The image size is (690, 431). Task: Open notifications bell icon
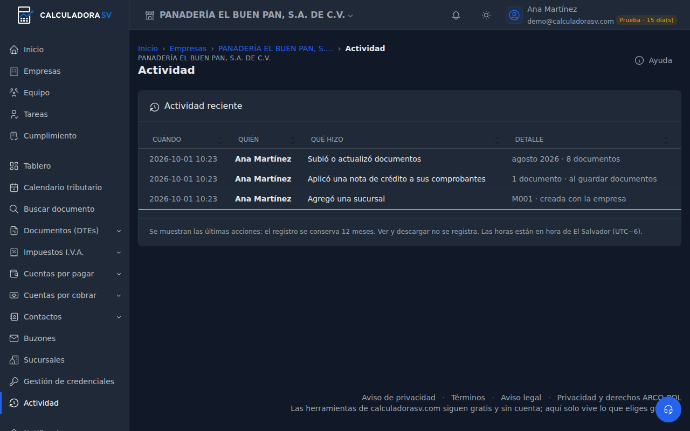point(456,15)
